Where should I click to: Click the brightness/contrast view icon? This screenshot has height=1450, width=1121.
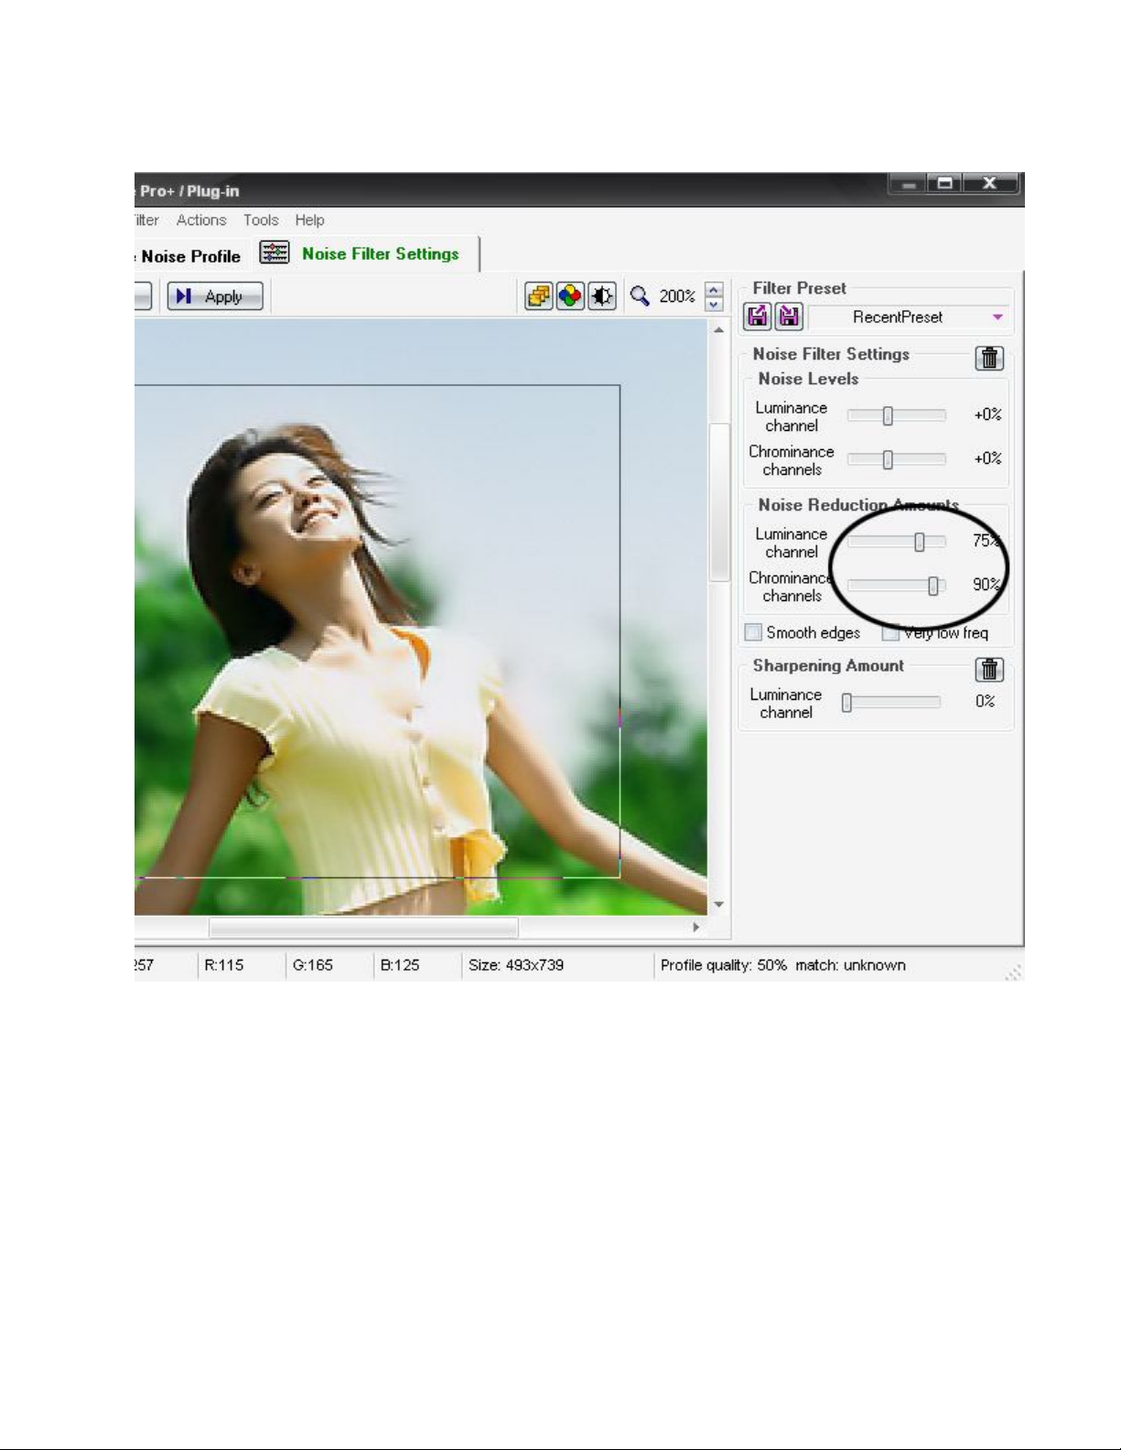click(x=601, y=296)
